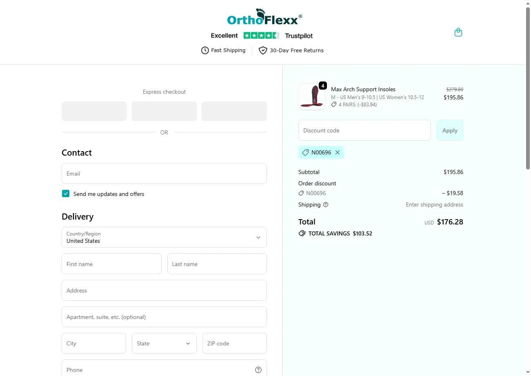The width and height of the screenshot is (531, 376).
Task: Click the order discount amount $19.58
Action: pos(453,193)
